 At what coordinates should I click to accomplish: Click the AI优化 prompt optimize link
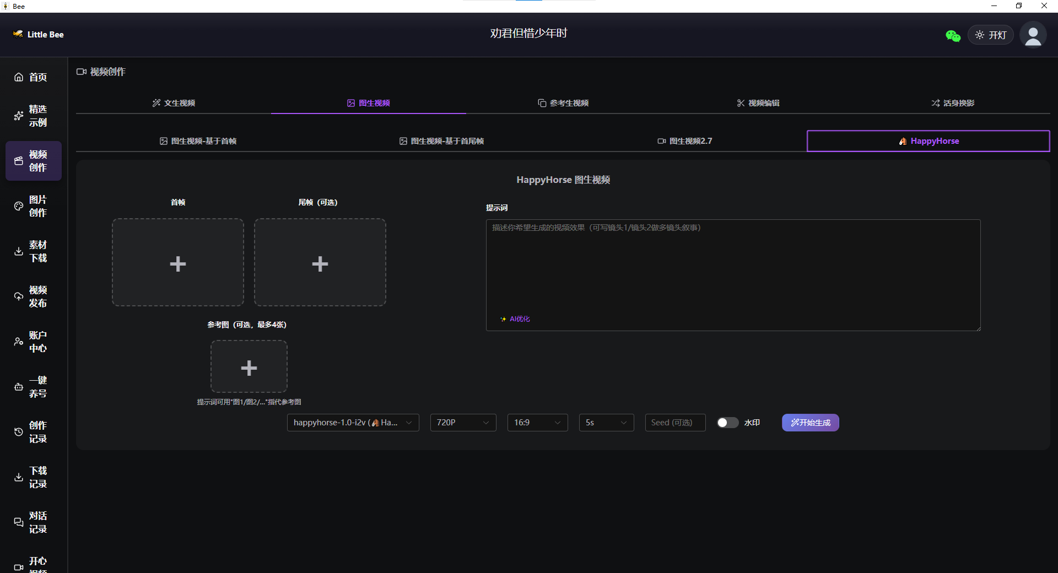click(x=515, y=319)
